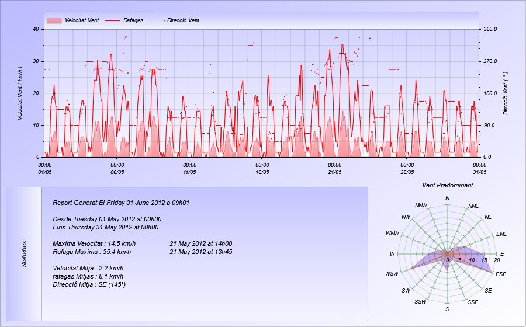The width and height of the screenshot is (526, 327).
Task: Click the Statistics vertical panel label
Action: pos(25,254)
